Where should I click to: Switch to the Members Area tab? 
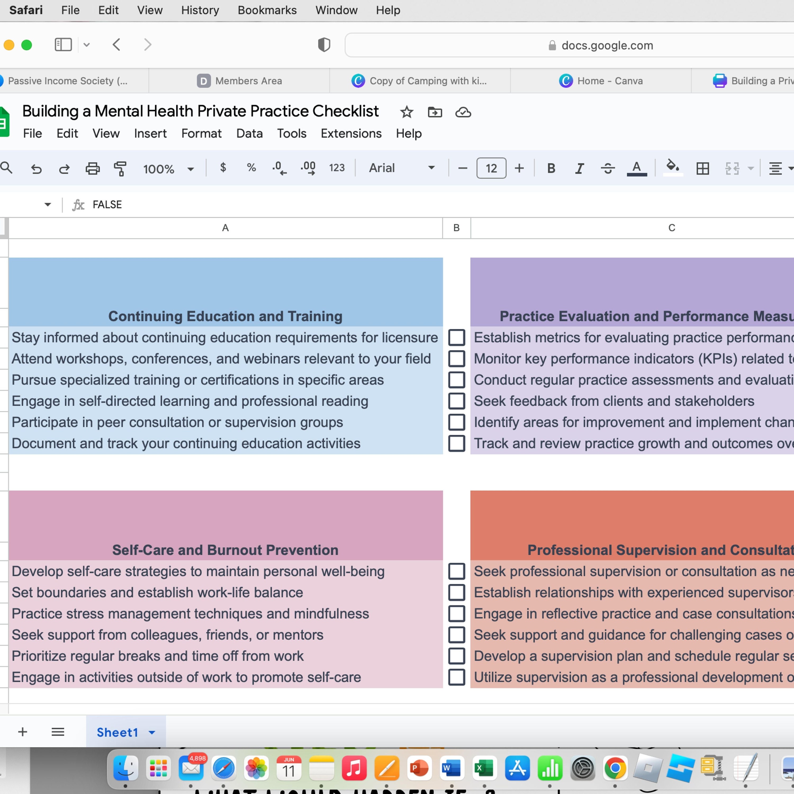239,80
